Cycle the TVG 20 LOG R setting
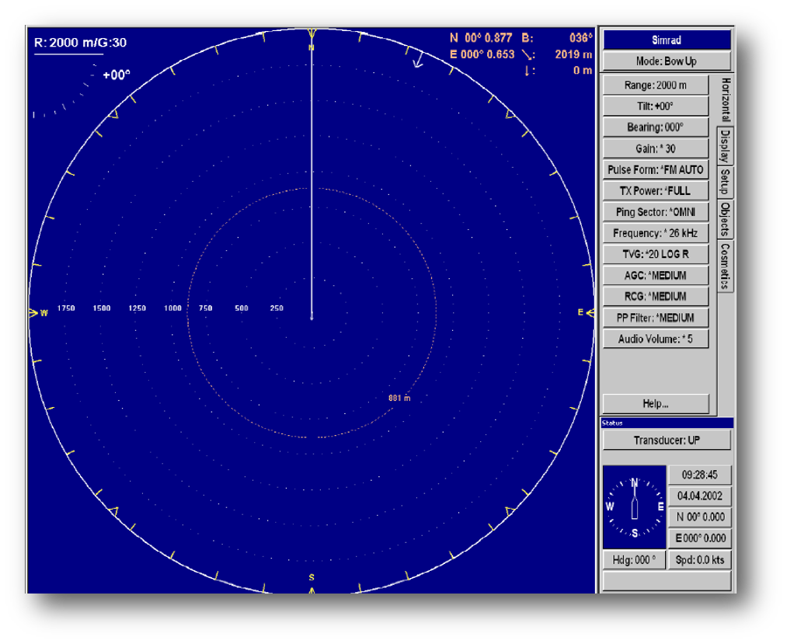Viewport: 787px width, 644px height. [x=655, y=254]
